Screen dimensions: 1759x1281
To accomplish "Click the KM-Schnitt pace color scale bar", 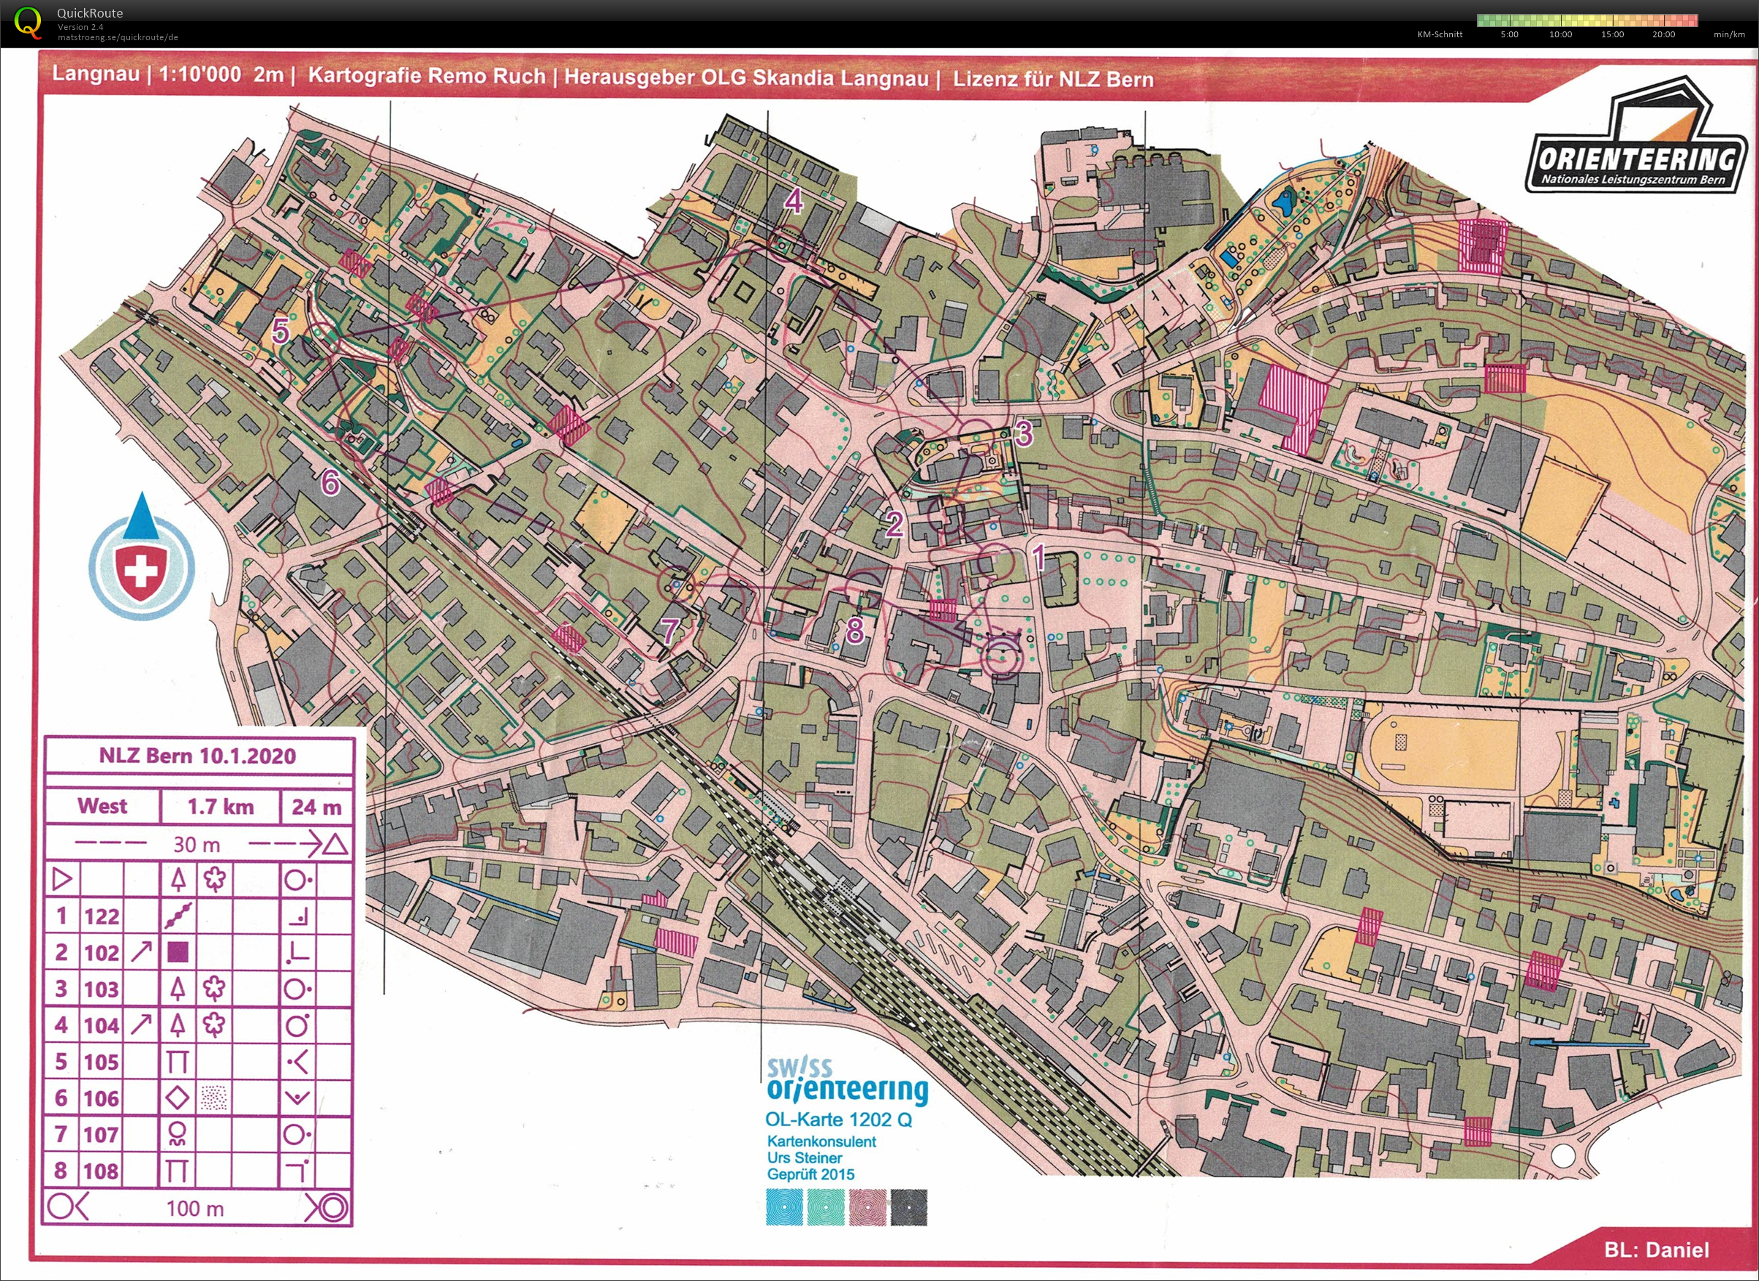I will [1586, 20].
